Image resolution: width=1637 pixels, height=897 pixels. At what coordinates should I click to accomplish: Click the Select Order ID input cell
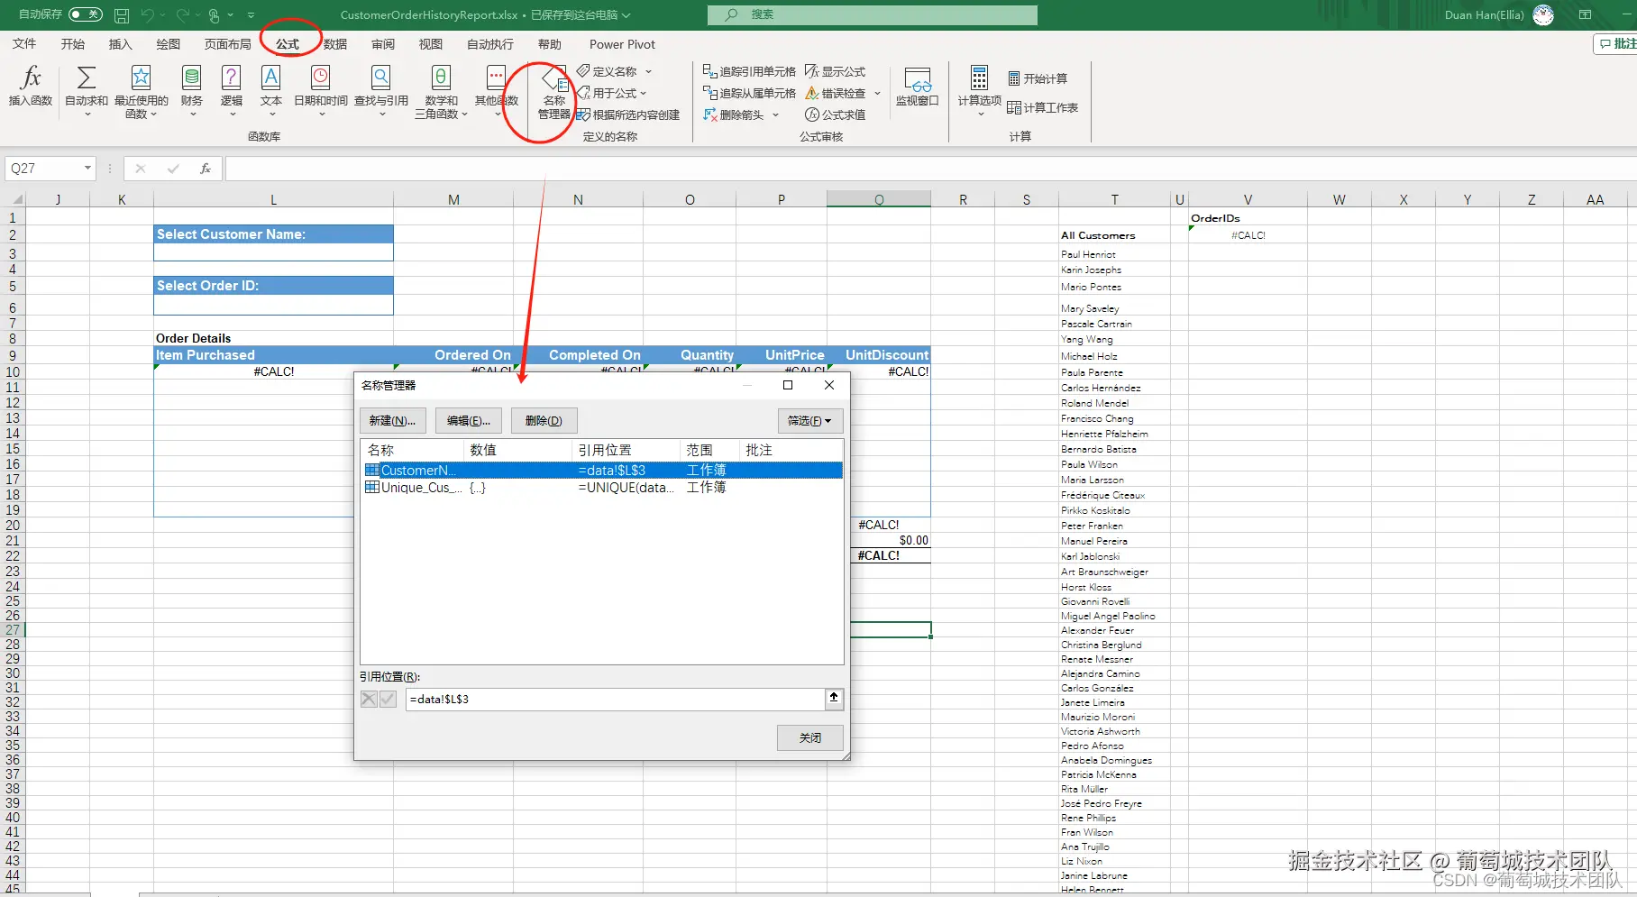[x=273, y=305]
